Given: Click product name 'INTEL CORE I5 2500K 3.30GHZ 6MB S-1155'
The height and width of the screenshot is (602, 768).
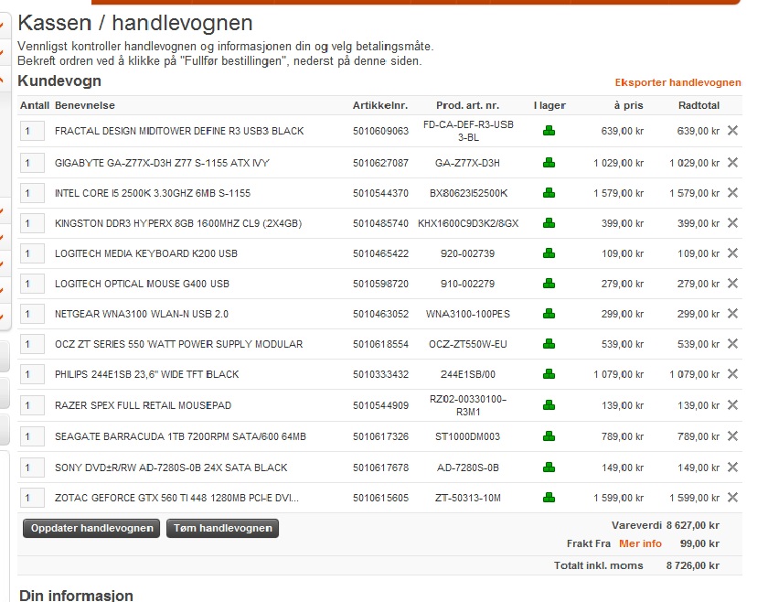Looking at the screenshot, I should (153, 193).
